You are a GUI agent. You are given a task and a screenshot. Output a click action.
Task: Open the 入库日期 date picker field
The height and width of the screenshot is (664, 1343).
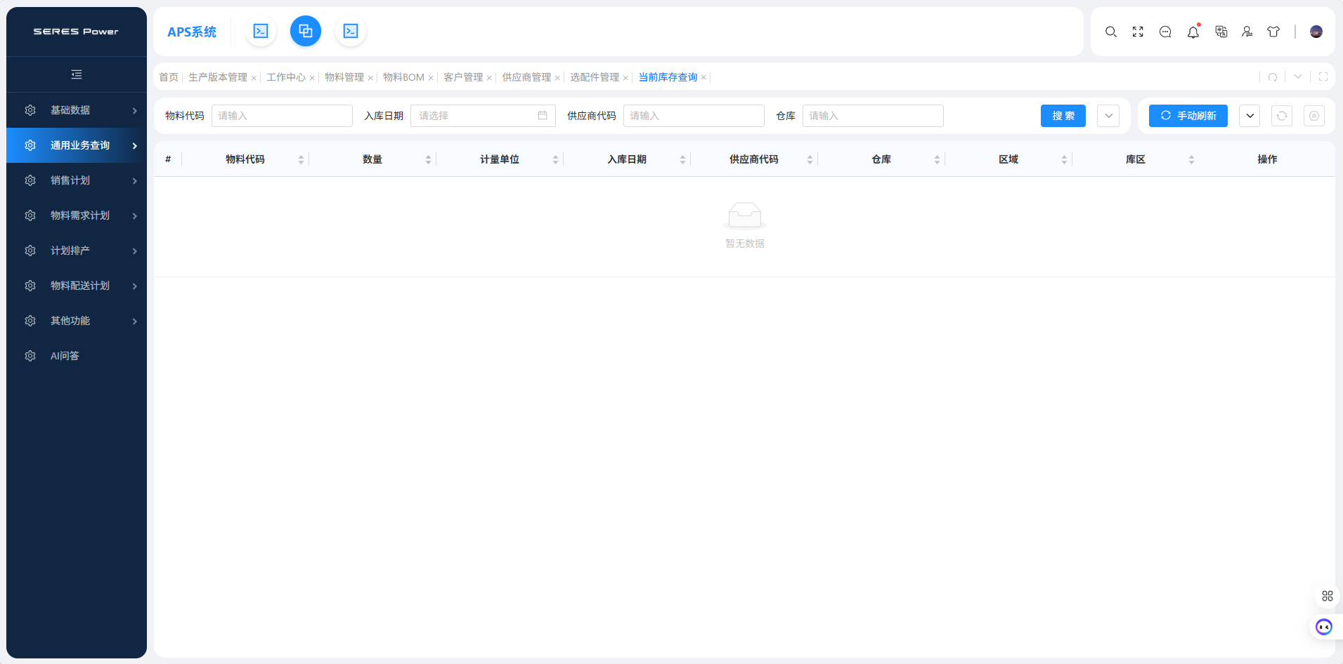click(483, 116)
